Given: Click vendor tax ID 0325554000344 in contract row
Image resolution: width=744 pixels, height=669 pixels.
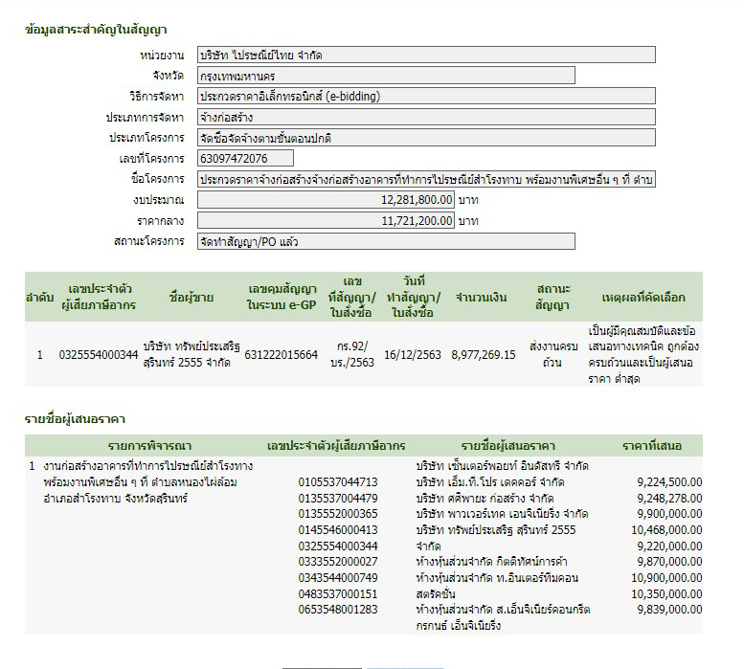Looking at the screenshot, I should [99, 354].
